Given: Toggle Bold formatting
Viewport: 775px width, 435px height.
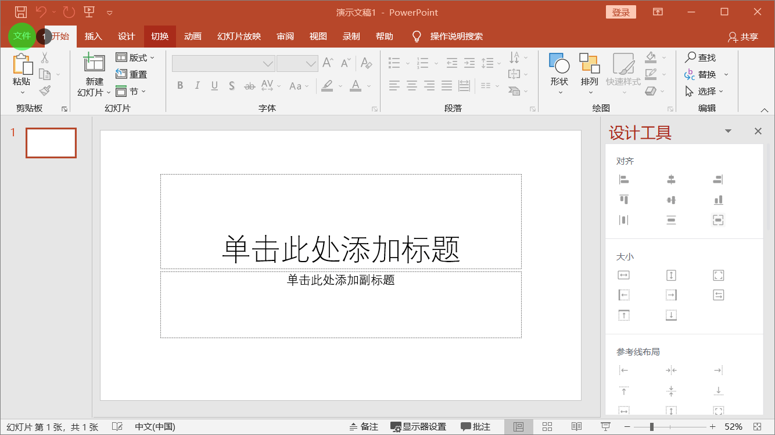Looking at the screenshot, I should 180,86.
